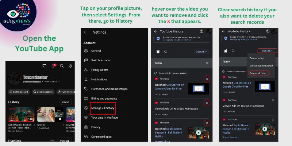The width and height of the screenshot is (292, 146).
Task: Remove Squid Game entry with its X in open-menu screen
Action: point(273,120)
